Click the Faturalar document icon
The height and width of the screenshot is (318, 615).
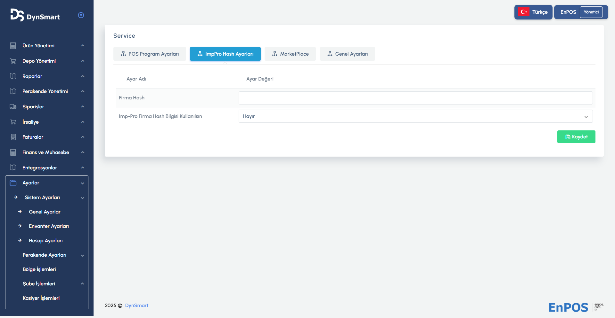point(13,137)
